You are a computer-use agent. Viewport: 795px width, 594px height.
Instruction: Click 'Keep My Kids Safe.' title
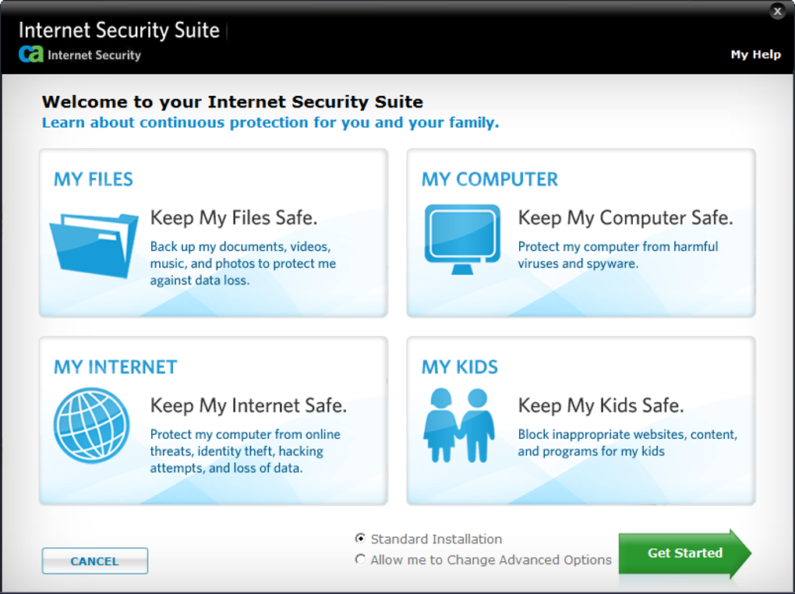601,405
